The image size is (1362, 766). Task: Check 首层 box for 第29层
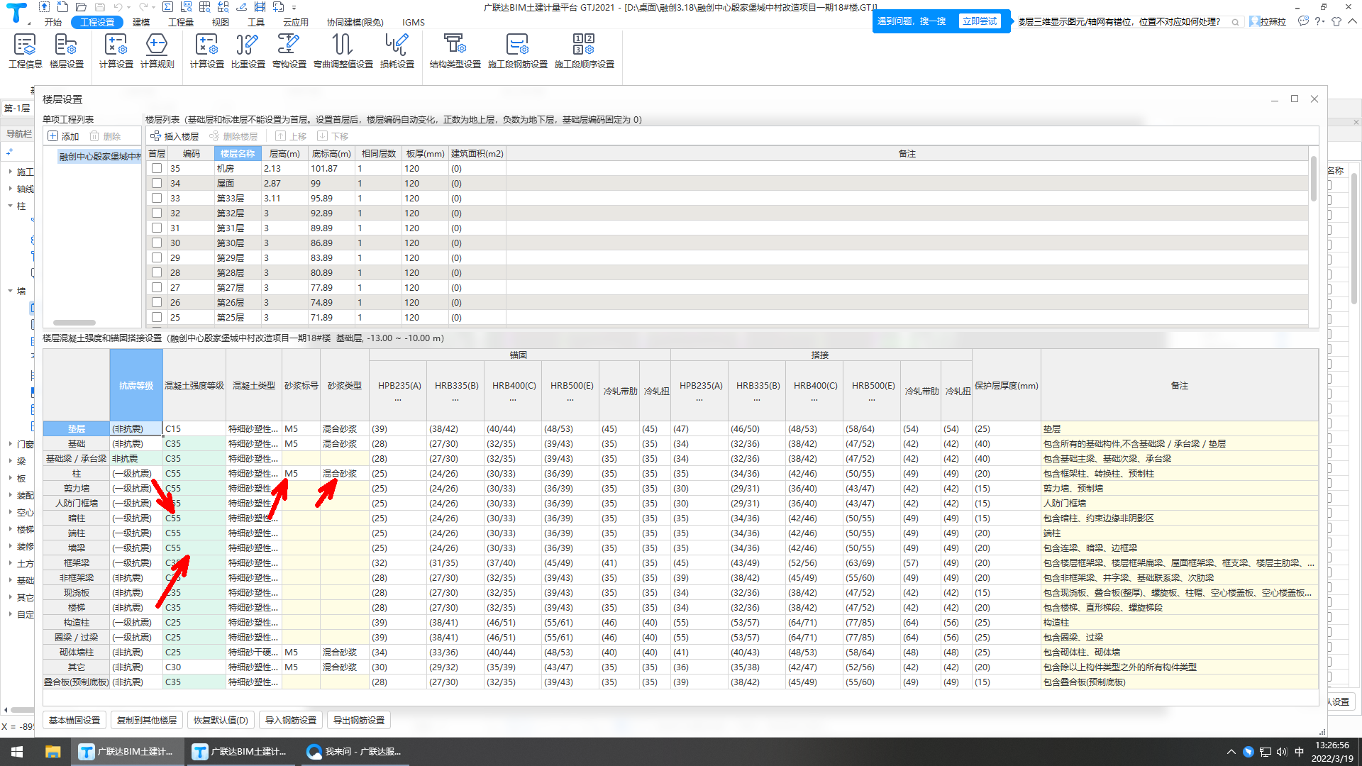[x=157, y=258]
